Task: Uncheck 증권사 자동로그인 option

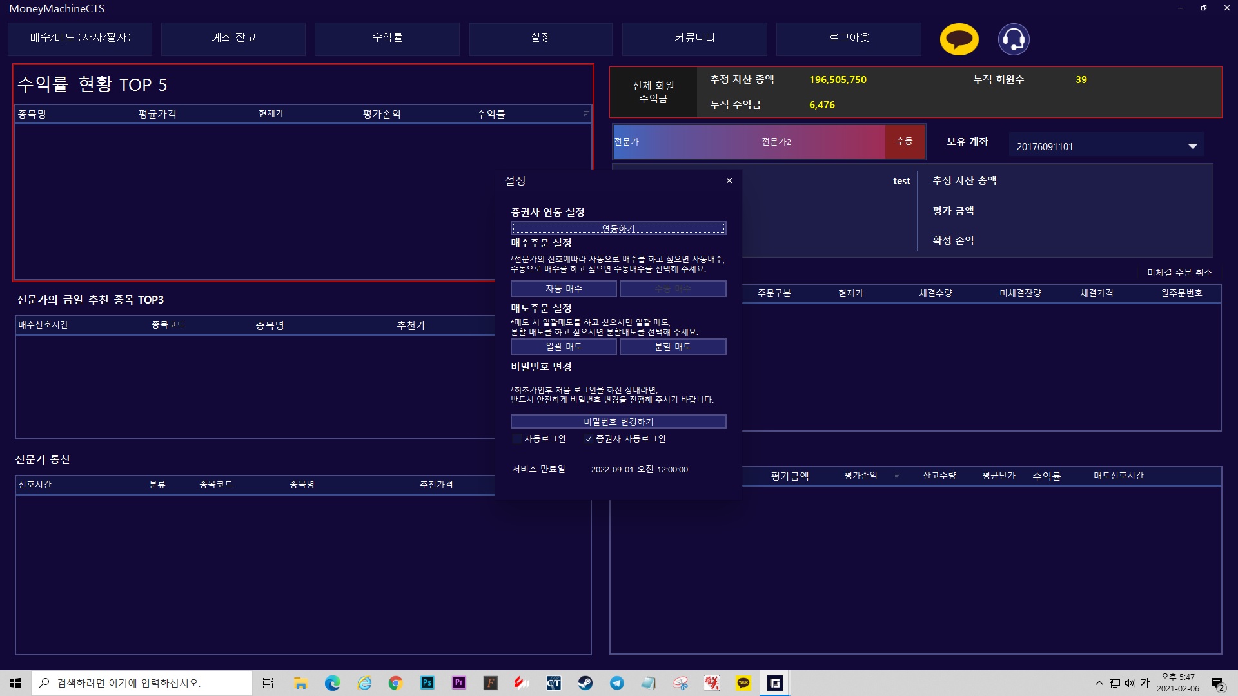Action: click(588, 439)
